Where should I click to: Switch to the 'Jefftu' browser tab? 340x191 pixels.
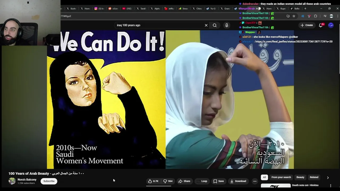click(x=169, y=8)
